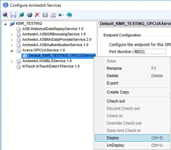Choose Override Check-out menu entry
Screen dimensions: 171x150
tap(132, 123)
